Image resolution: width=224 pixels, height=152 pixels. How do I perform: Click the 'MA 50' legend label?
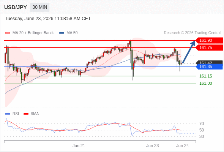click(x=72, y=33)
